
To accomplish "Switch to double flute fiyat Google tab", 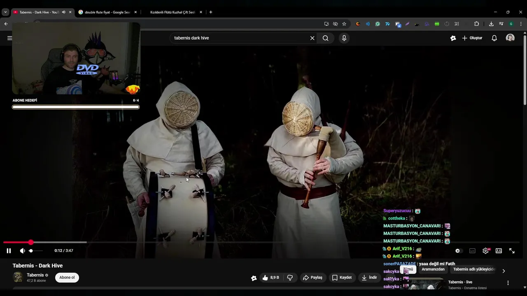I will pos(107,12).
